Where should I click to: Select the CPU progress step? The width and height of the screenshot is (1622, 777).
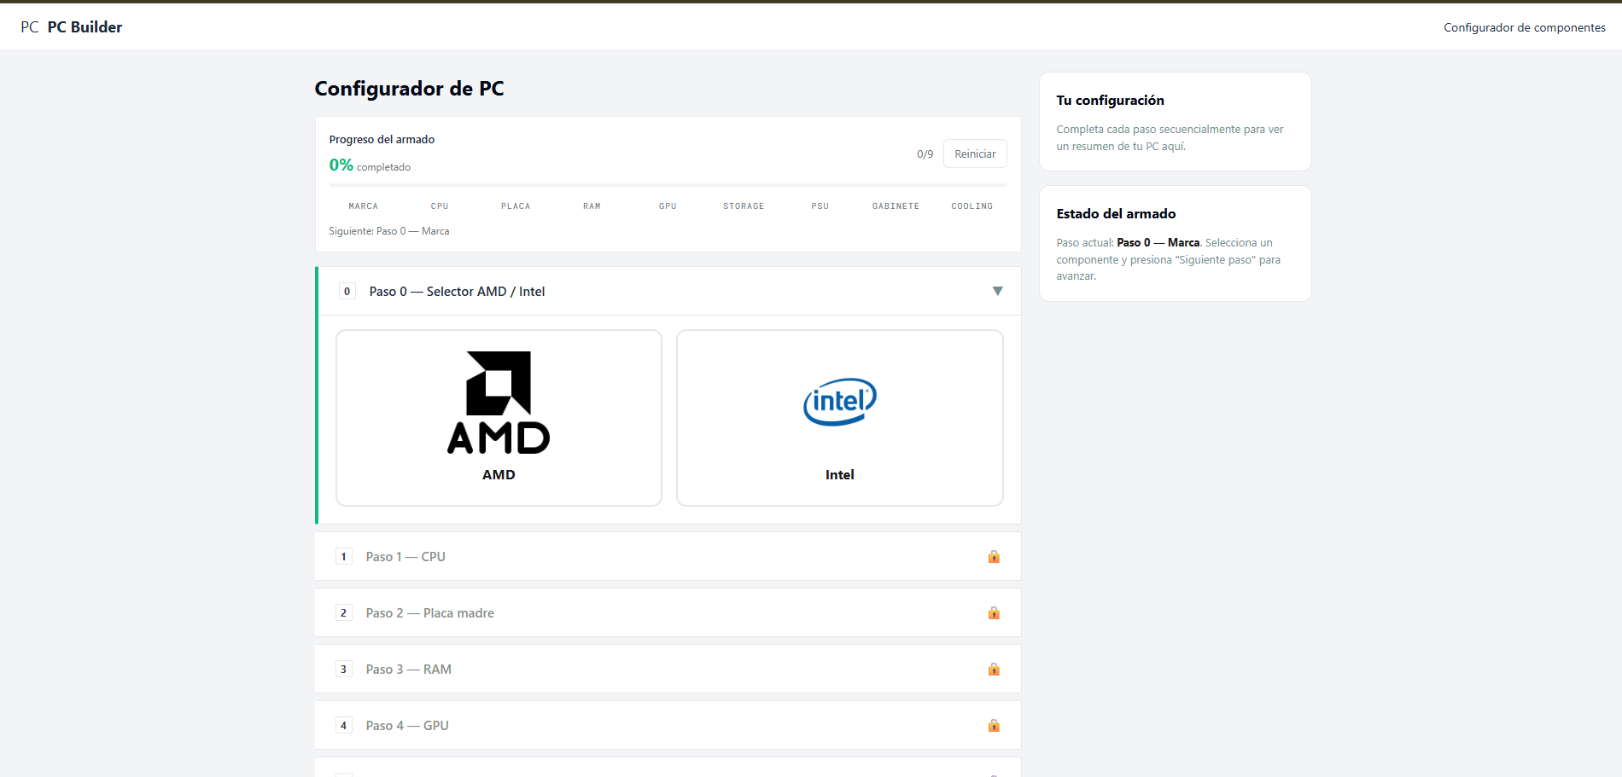coord(440,206)
